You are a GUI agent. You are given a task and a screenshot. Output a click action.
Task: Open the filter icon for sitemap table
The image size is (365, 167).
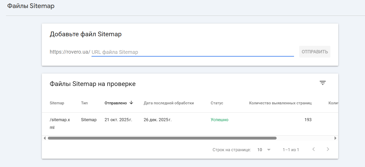point(323,83)
